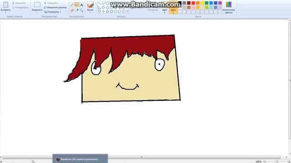Select the Fill with color bucket tool
This screenshot has width=291, height=163.
point(77,5)
